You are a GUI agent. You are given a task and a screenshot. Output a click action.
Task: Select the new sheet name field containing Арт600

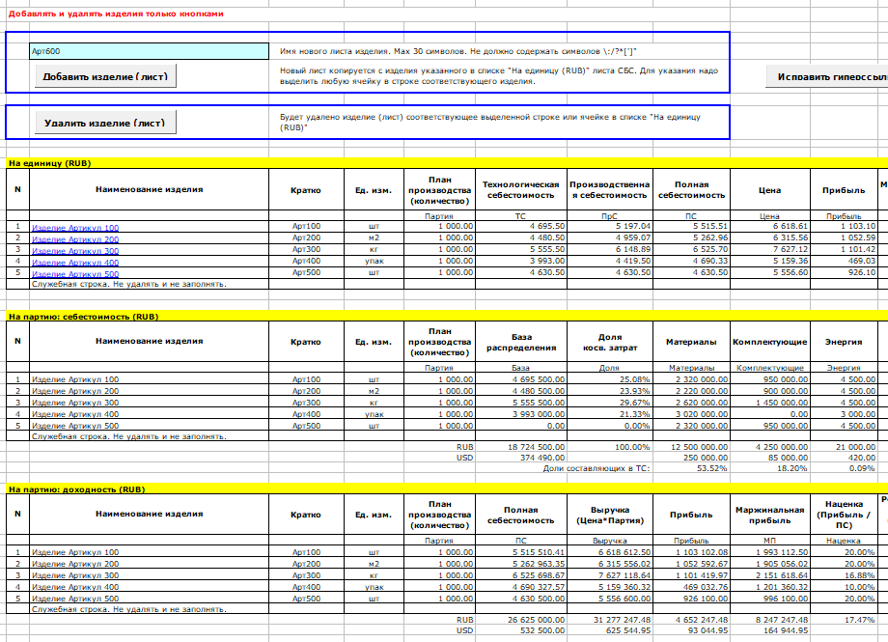point(149,51)
